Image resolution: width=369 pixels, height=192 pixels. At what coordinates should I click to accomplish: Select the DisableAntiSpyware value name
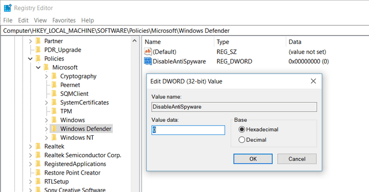coord(179,61)
